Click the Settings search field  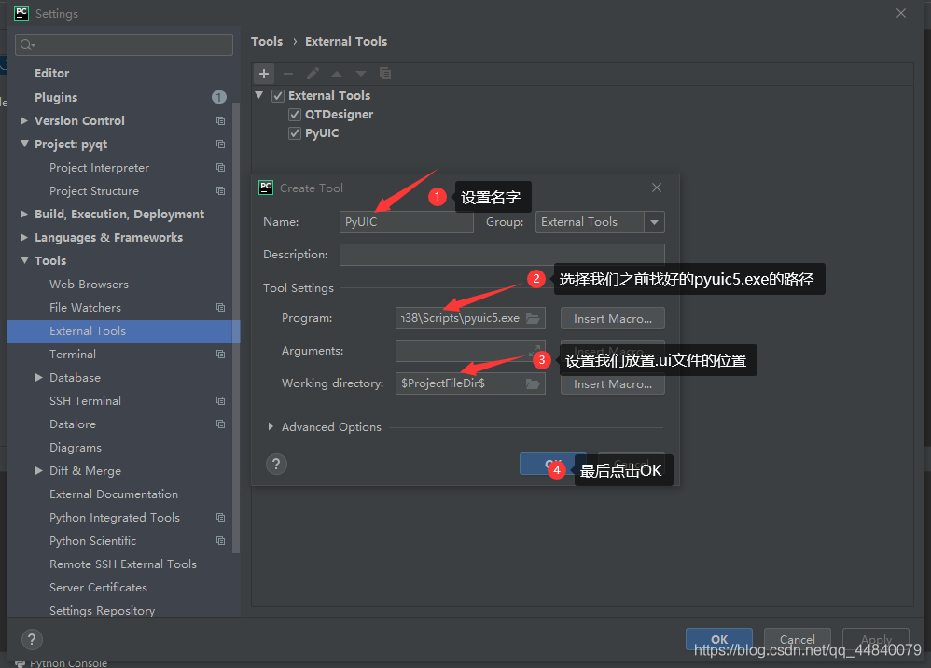[124, 45]
